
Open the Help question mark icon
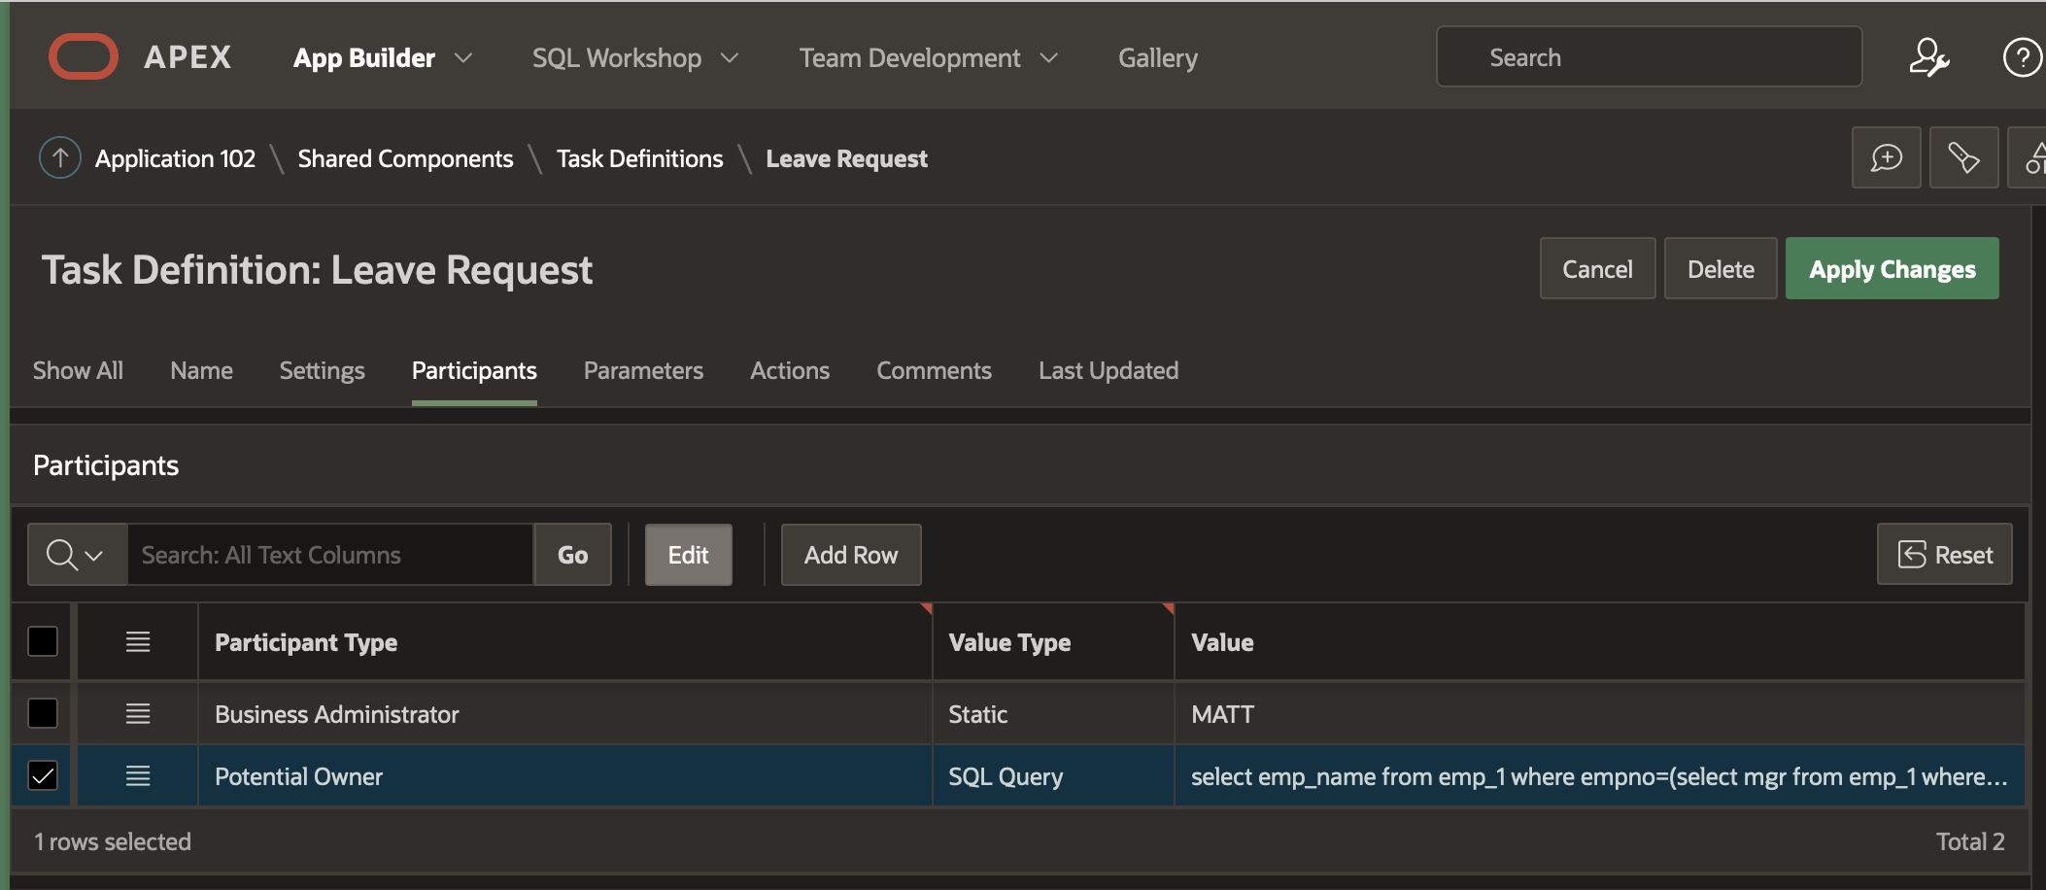pyautogui.click(x=2022, y=57)
